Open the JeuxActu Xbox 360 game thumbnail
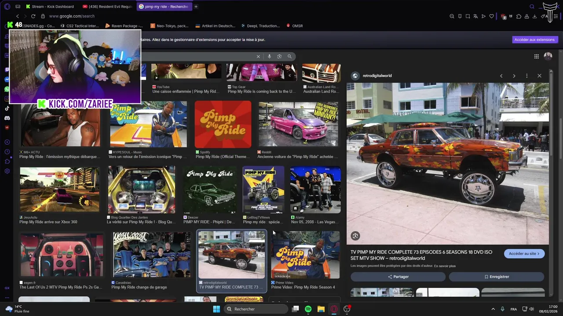Image resolution: width=563 pixels, height=316 pixels. 59,189
